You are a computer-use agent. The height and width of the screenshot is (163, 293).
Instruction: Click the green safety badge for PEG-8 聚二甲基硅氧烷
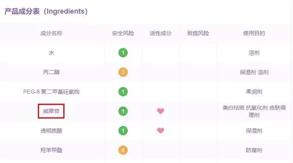(x=123, y=92)
